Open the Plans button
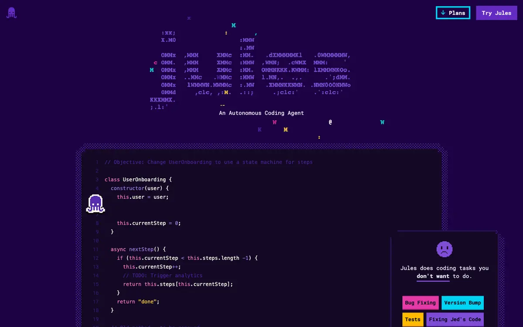 point(453,13)
